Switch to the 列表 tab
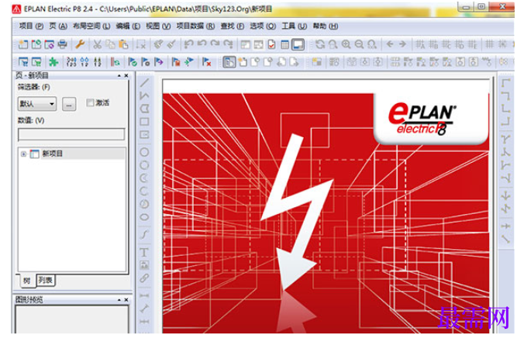This screenshot has height=342, width=524. coord(46,280)
